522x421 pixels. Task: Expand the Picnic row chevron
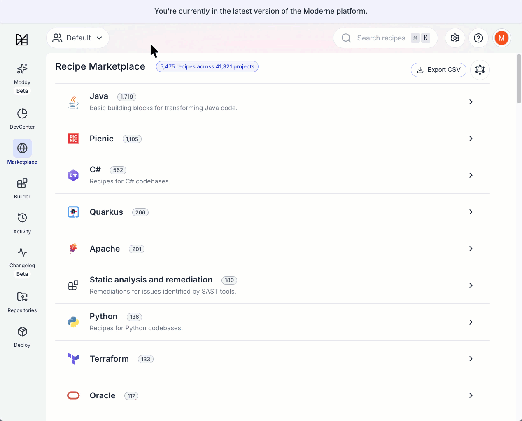point(471,139)
